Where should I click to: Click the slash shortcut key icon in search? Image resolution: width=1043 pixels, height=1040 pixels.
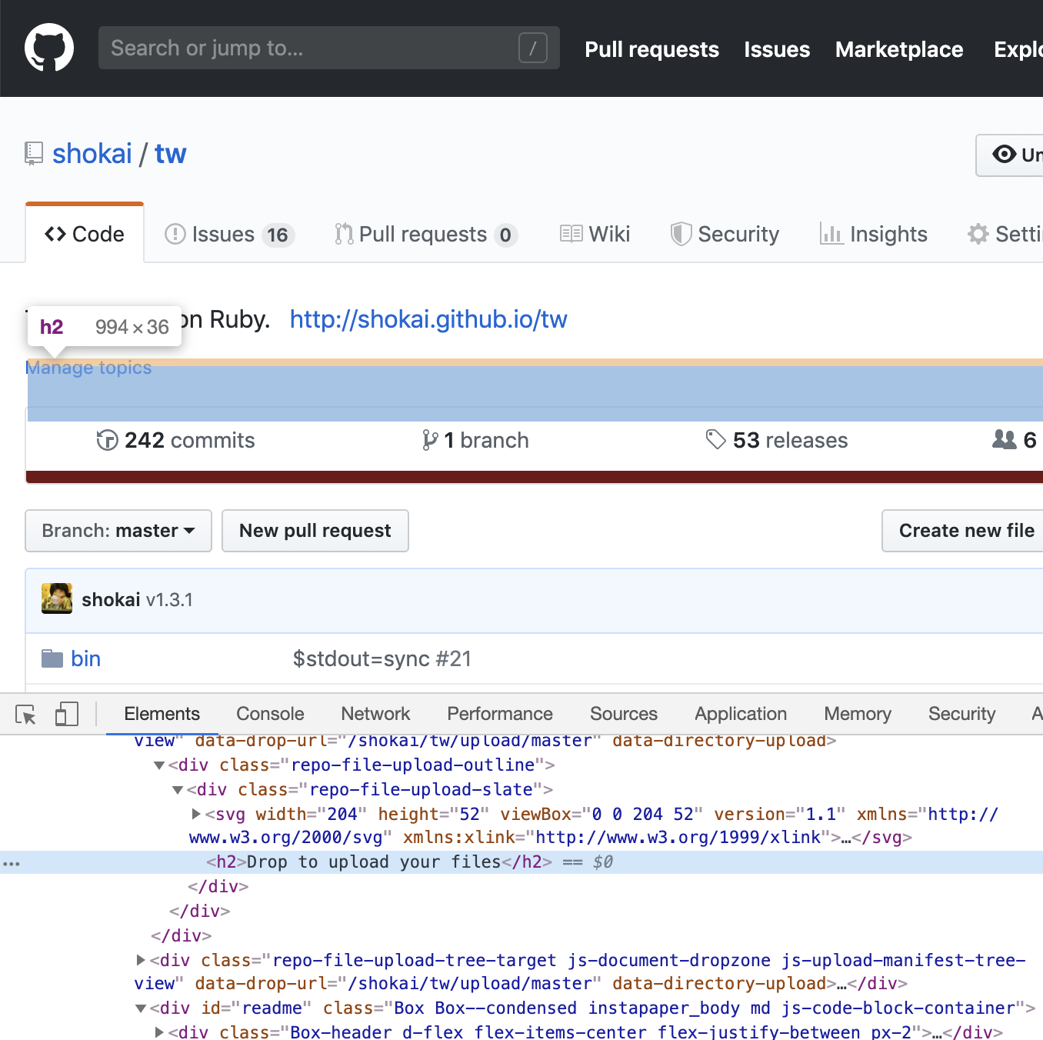pyautogui.click(x=533, y=48)
